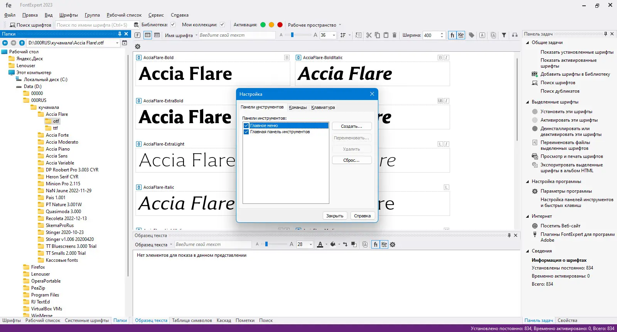Toggle kerning (Ke) in sample text toolbar
This screenshot has width=617, height=332.
click(384, 244)
